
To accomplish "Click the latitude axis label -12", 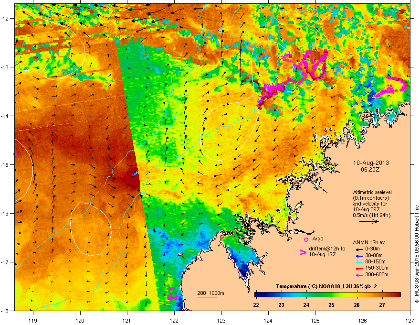I will tap(5, 18).
